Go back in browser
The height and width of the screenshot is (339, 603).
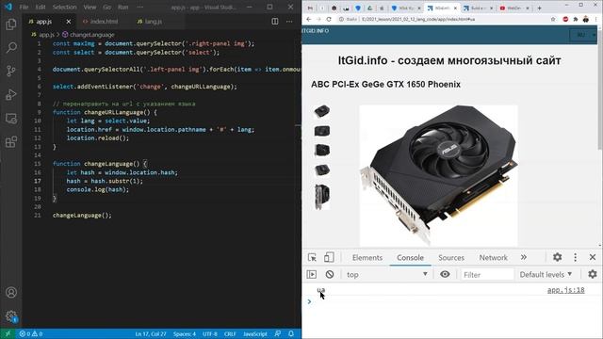click(x=309, y=19)
